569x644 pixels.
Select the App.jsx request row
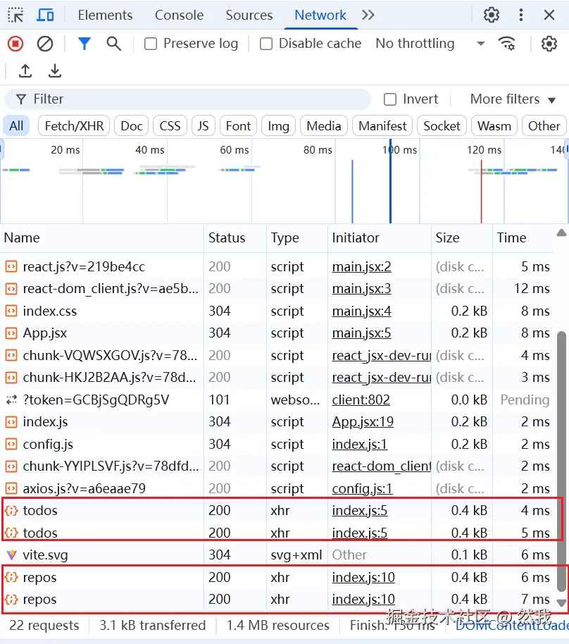[277, 333]
